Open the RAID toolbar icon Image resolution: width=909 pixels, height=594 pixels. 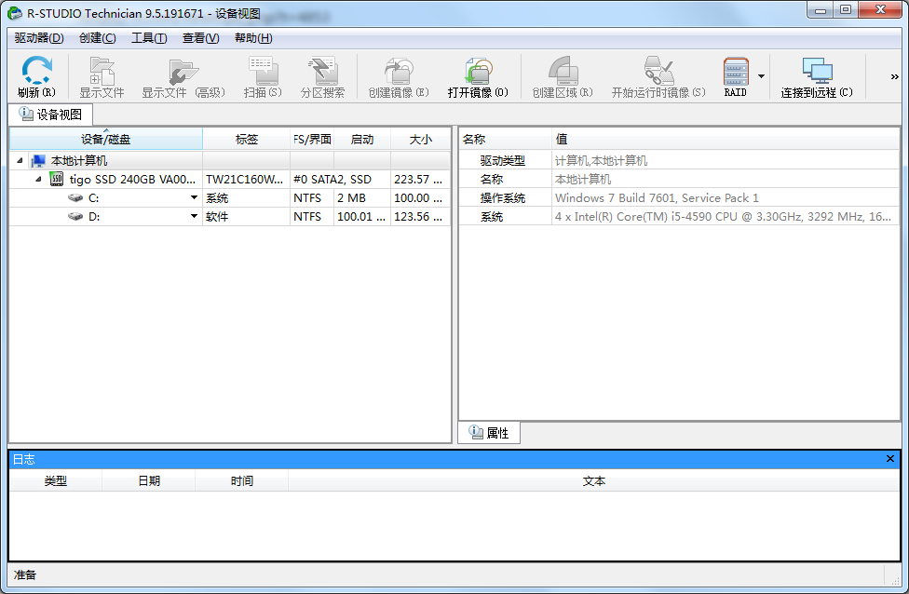pos(736,76)
